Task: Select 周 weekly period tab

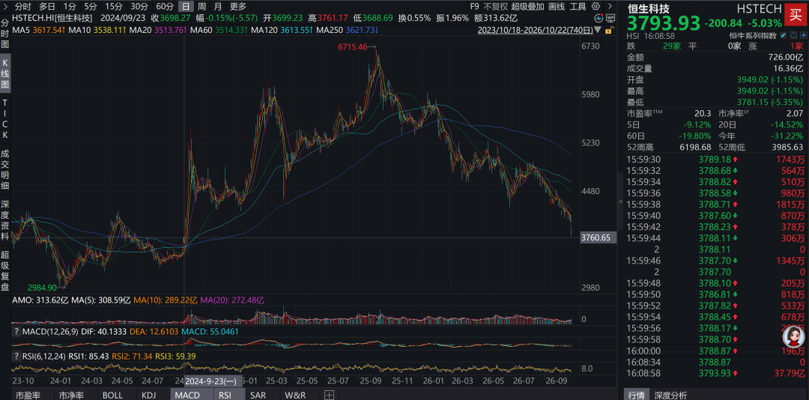Action: coord(202,7)
